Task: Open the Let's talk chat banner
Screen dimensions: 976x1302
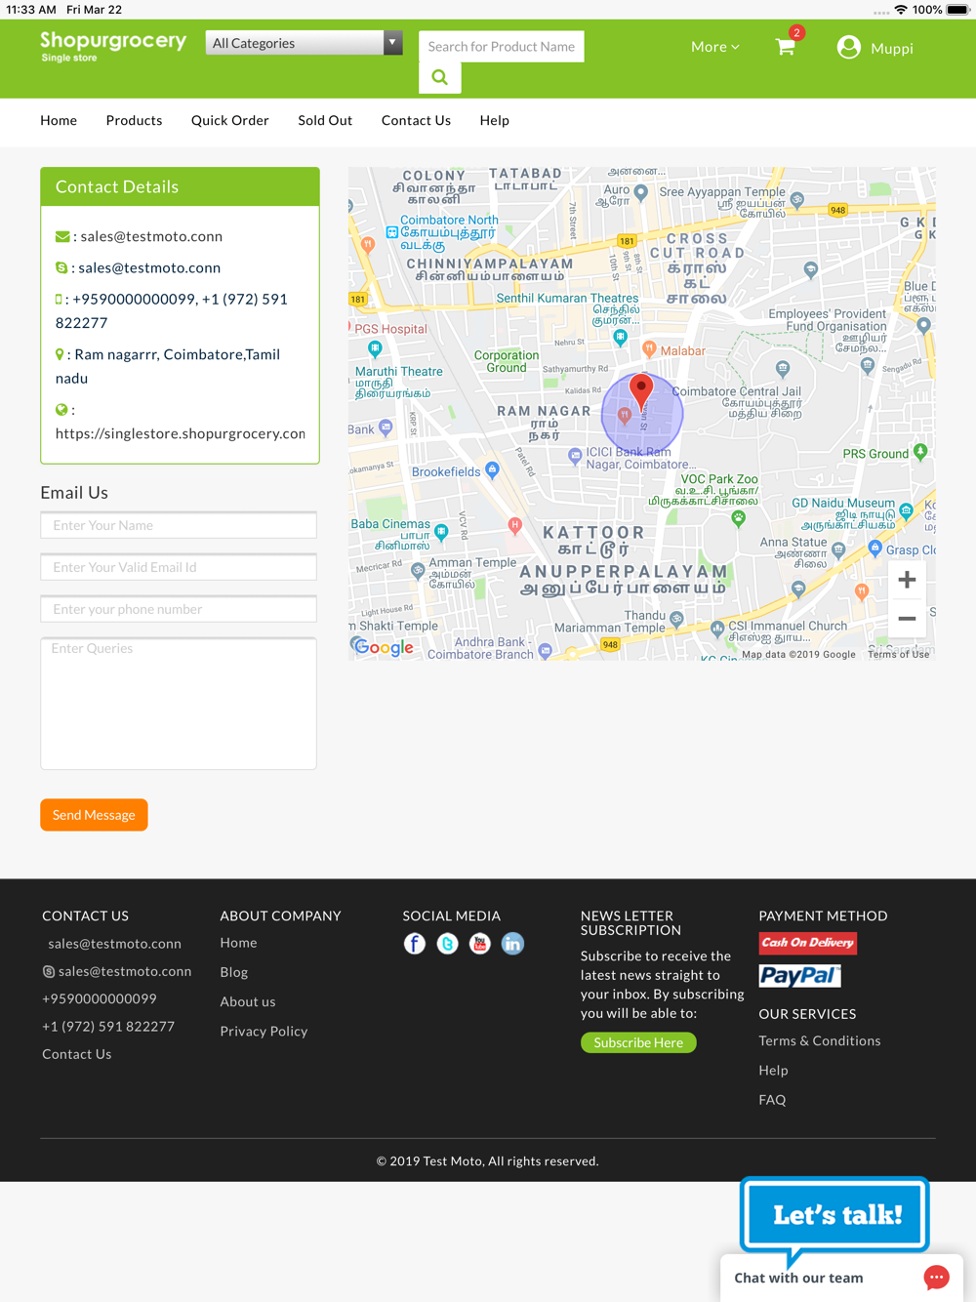Action: tap(834, 1215)
